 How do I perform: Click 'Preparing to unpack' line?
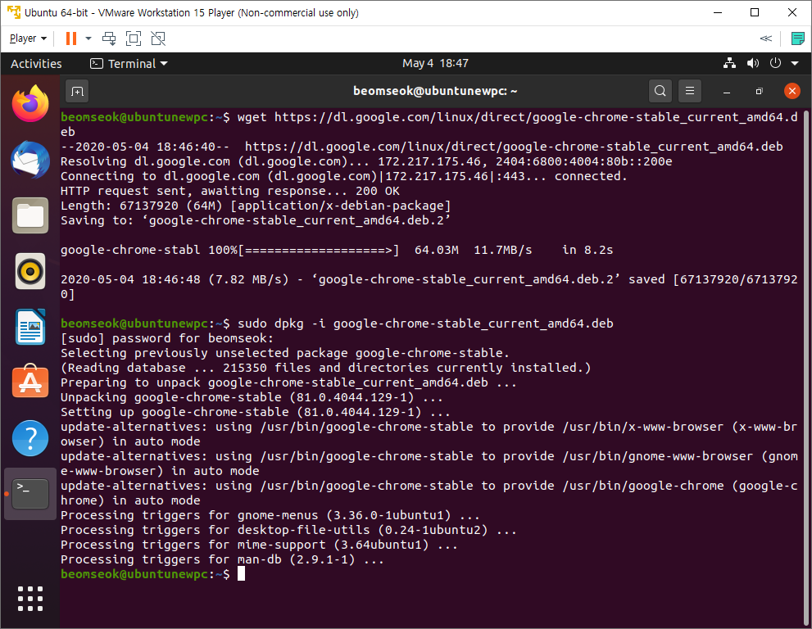[288, 382]
